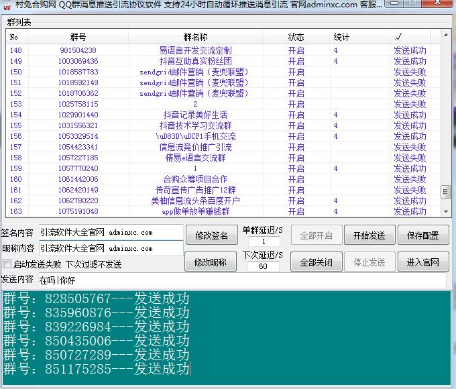The image size is (456, 389).
Task: Select the row for group 981504238
Action: coord(223,50)
